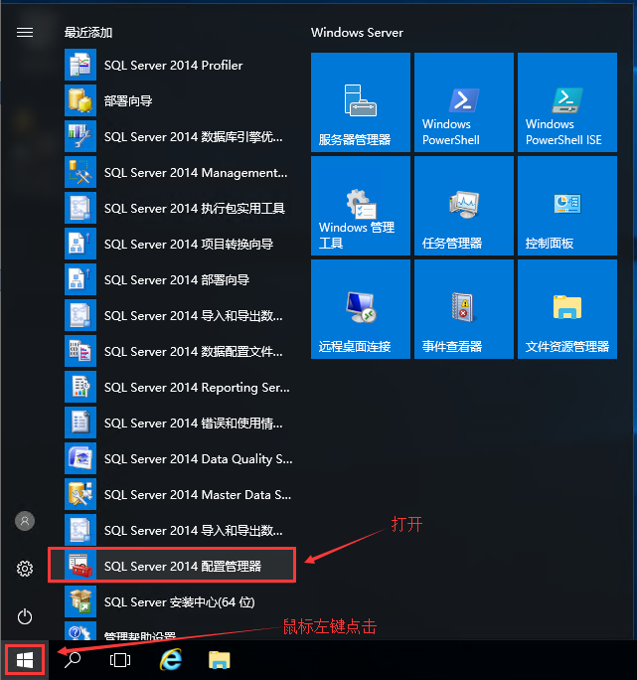The width and height of the screenshot is (637, 680).
Task: Click the SQL Server 安装中心(64 位) text
Action: point(180,601)
